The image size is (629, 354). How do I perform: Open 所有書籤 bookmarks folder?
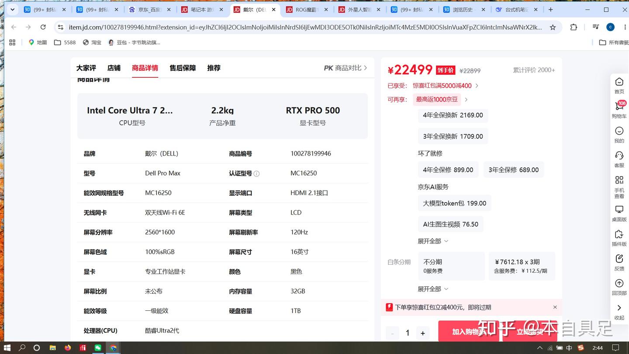pyautogui.click(x=614, y=42)
